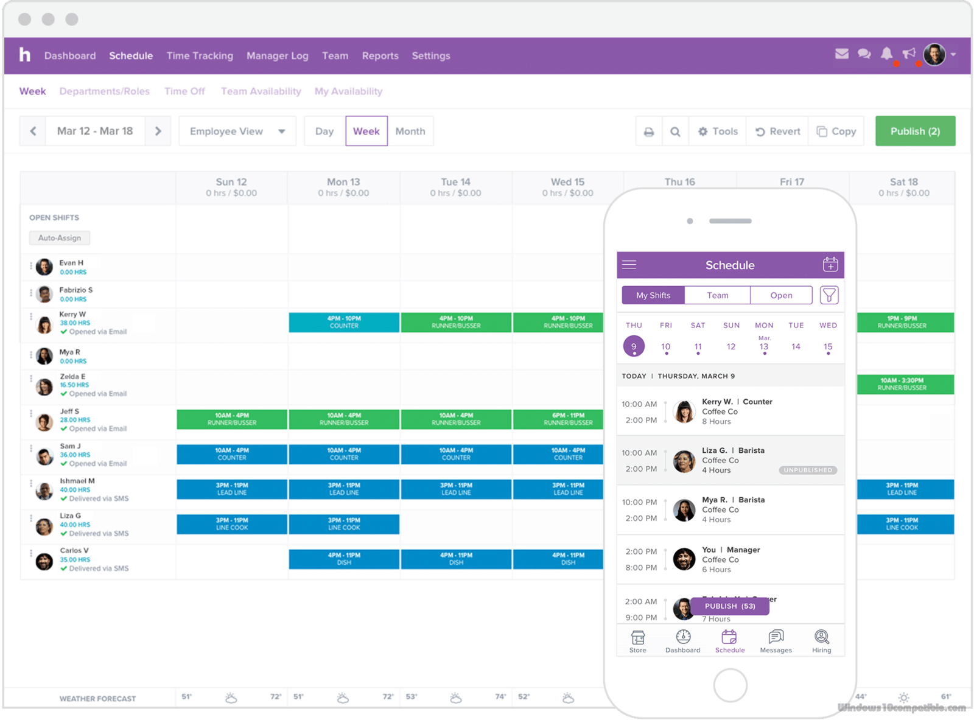974x720 pixels.
Task: Click the print schedule icon
Action: click(649, 131)
